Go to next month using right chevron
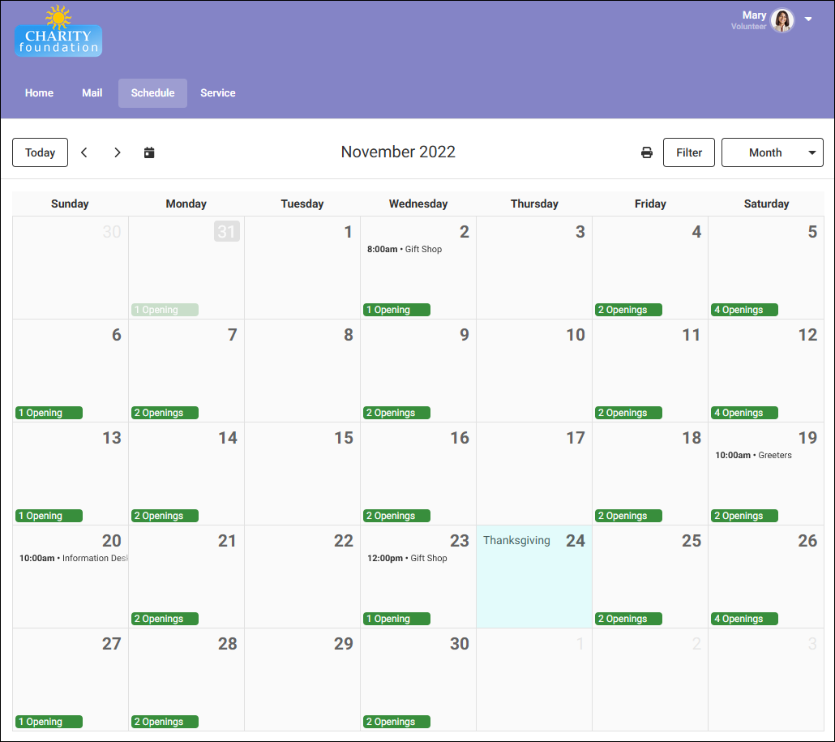Image resolution: width=835 pixels, height=742 pixels. [118, 152]
